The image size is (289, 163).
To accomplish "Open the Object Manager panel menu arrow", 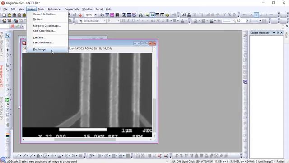I will (274, 33).
